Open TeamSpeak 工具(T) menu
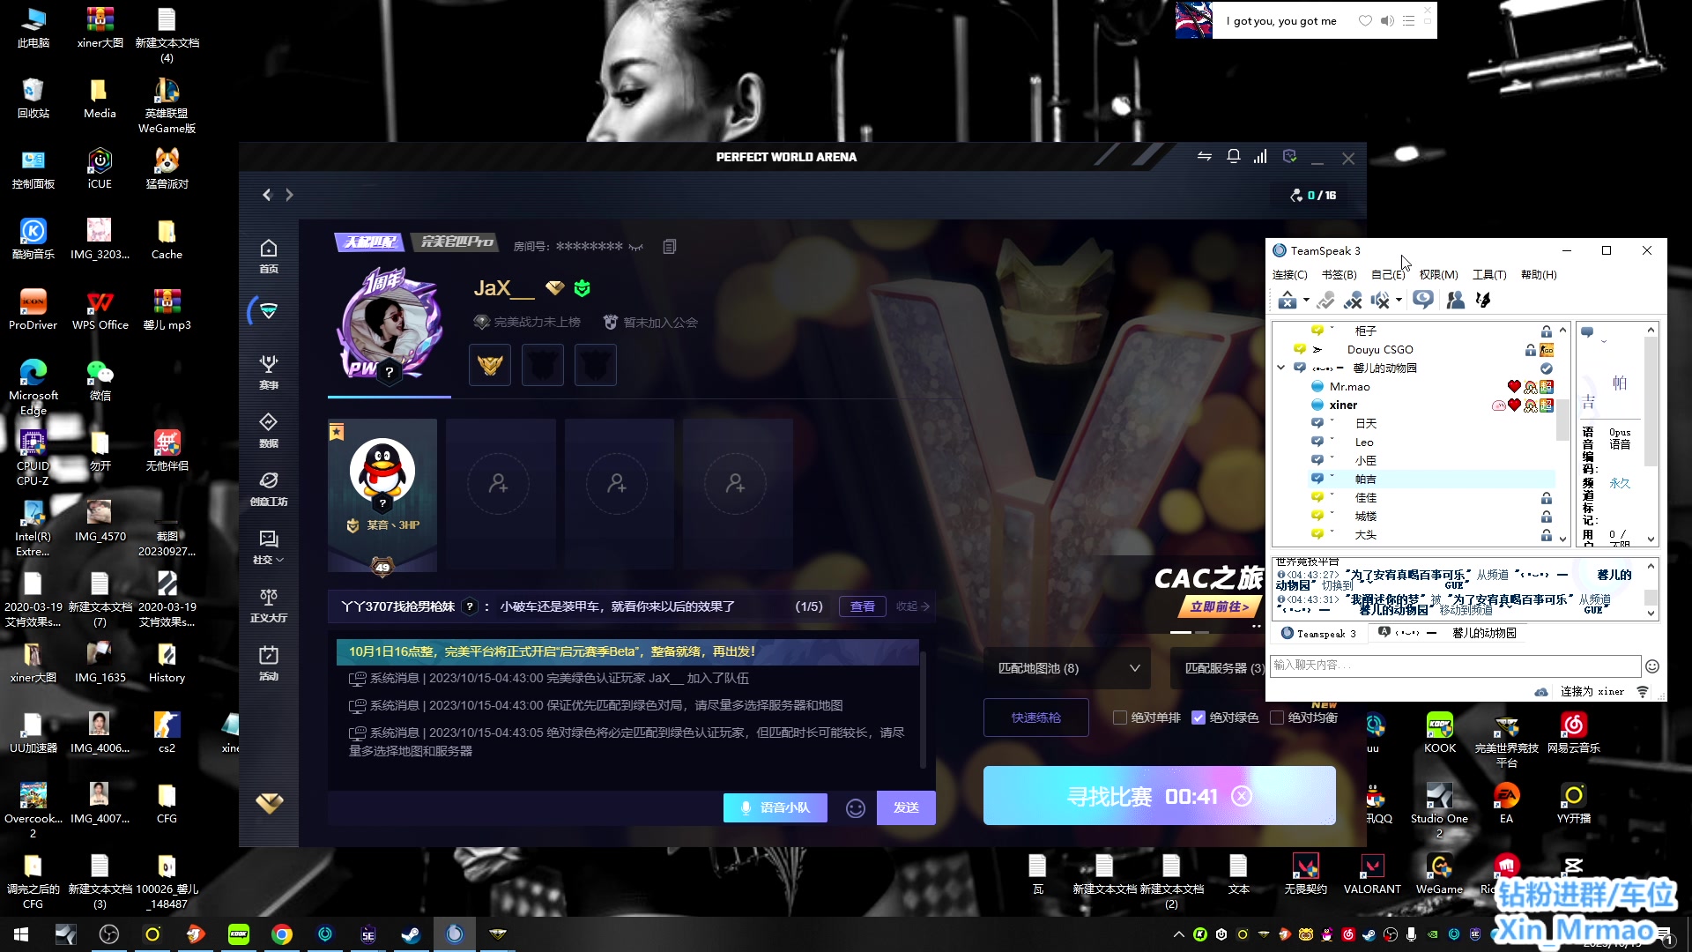This screenshot has height=952, width=1692. point(1489,275)
